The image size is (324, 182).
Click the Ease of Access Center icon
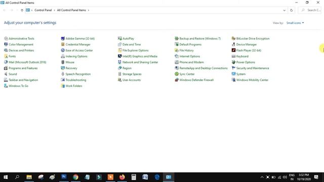63,51
